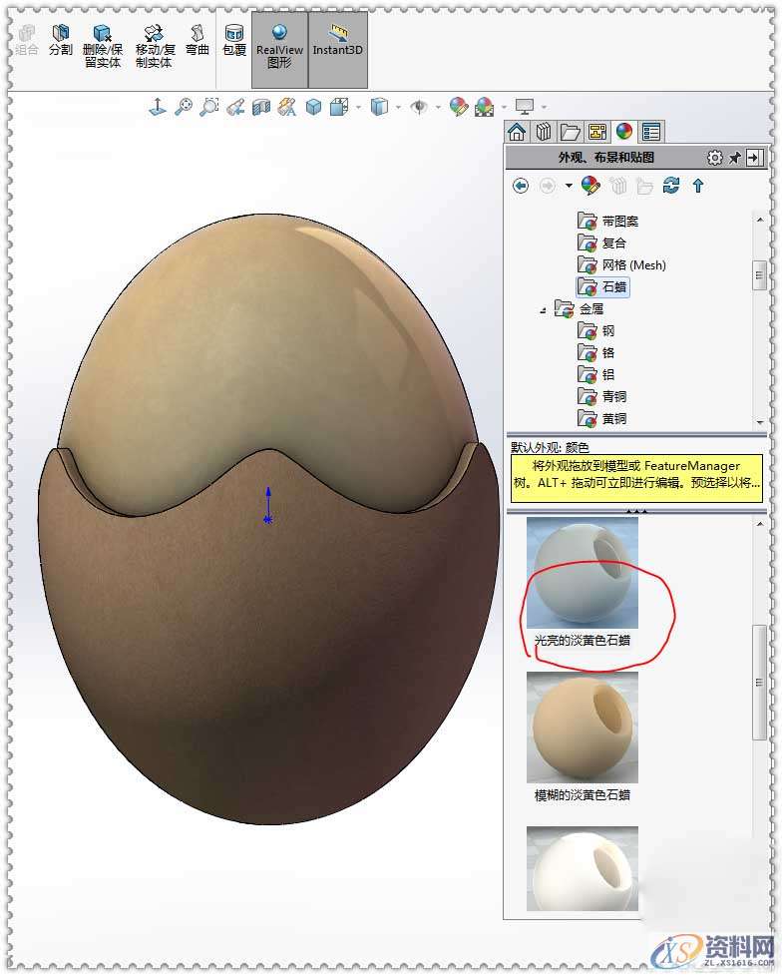Select the 石蜡 folder
This screenshot has height=976, width=782.
[x=602, y=287]
